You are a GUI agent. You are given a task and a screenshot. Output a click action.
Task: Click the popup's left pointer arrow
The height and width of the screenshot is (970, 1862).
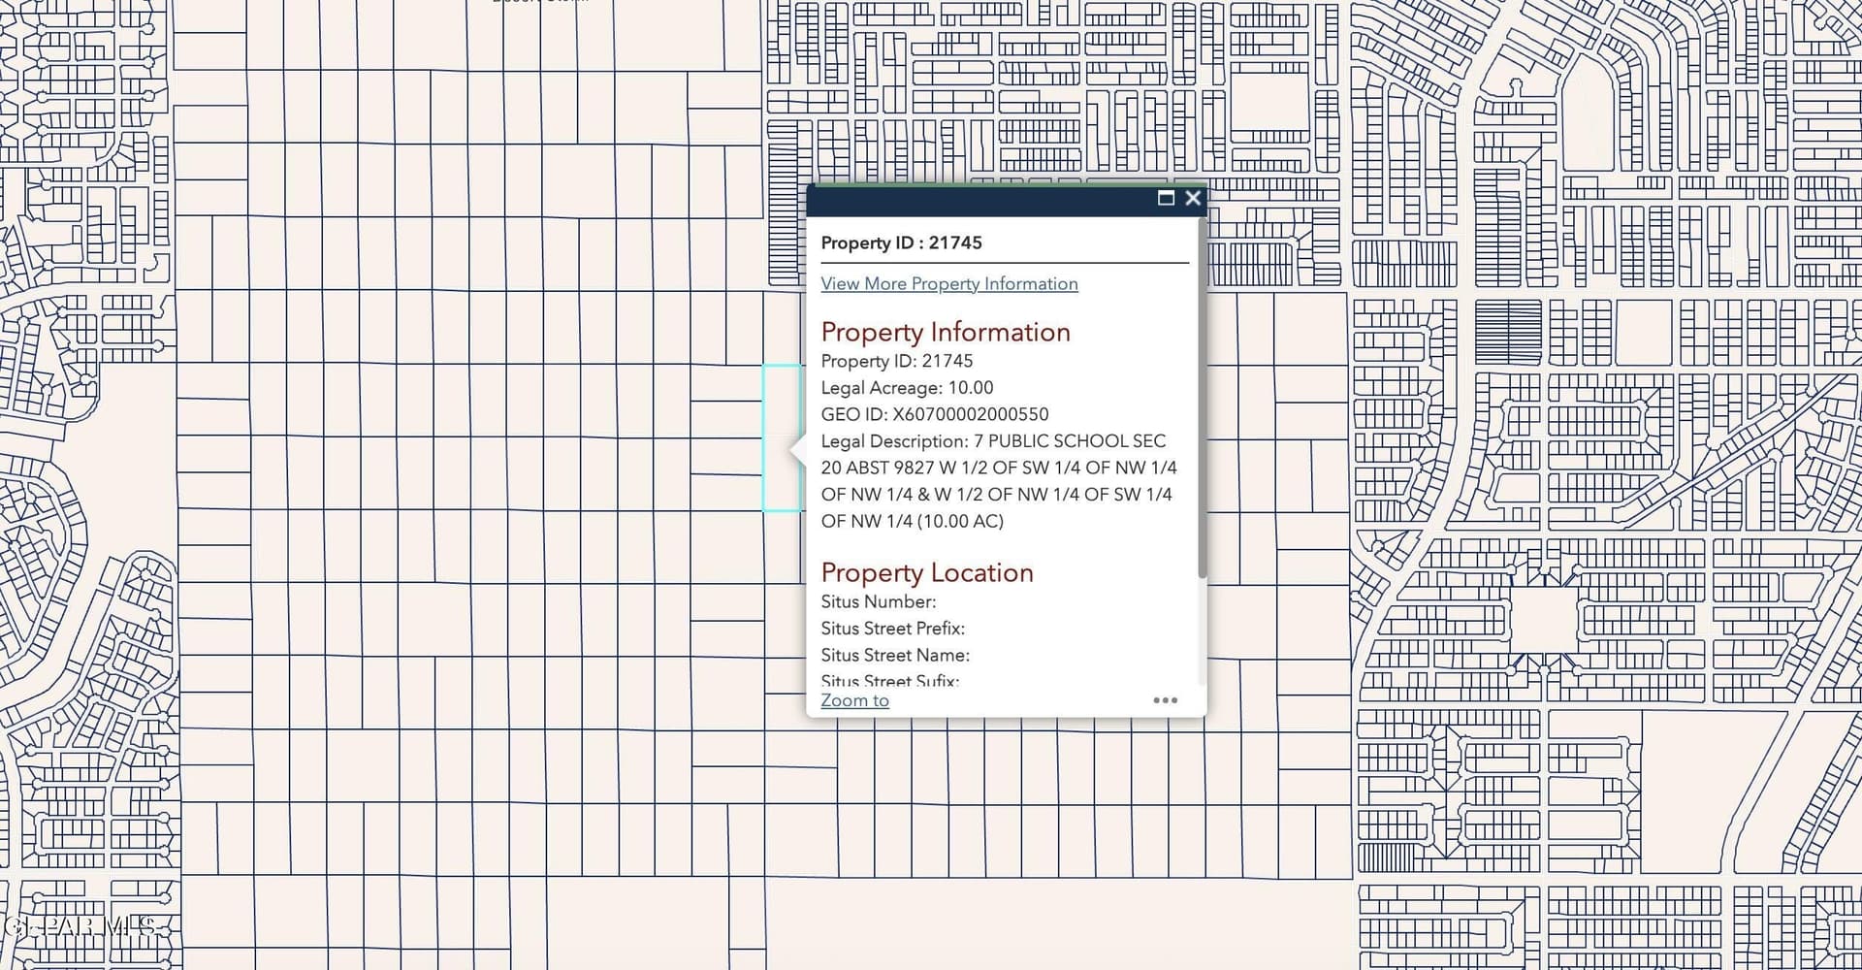[x=798, y=451]
